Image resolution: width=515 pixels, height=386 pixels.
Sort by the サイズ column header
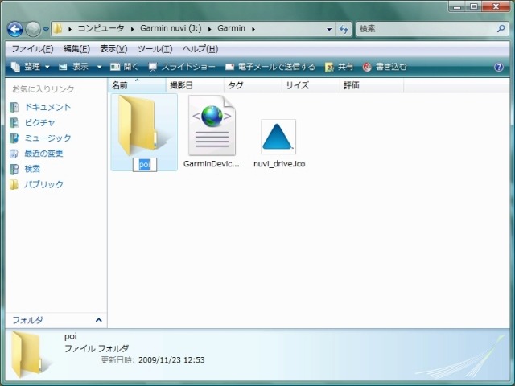311,85
